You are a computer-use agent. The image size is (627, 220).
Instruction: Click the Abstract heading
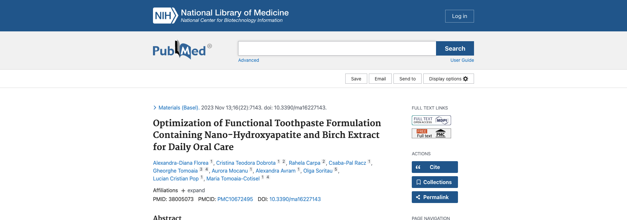[x=167, y=217]
